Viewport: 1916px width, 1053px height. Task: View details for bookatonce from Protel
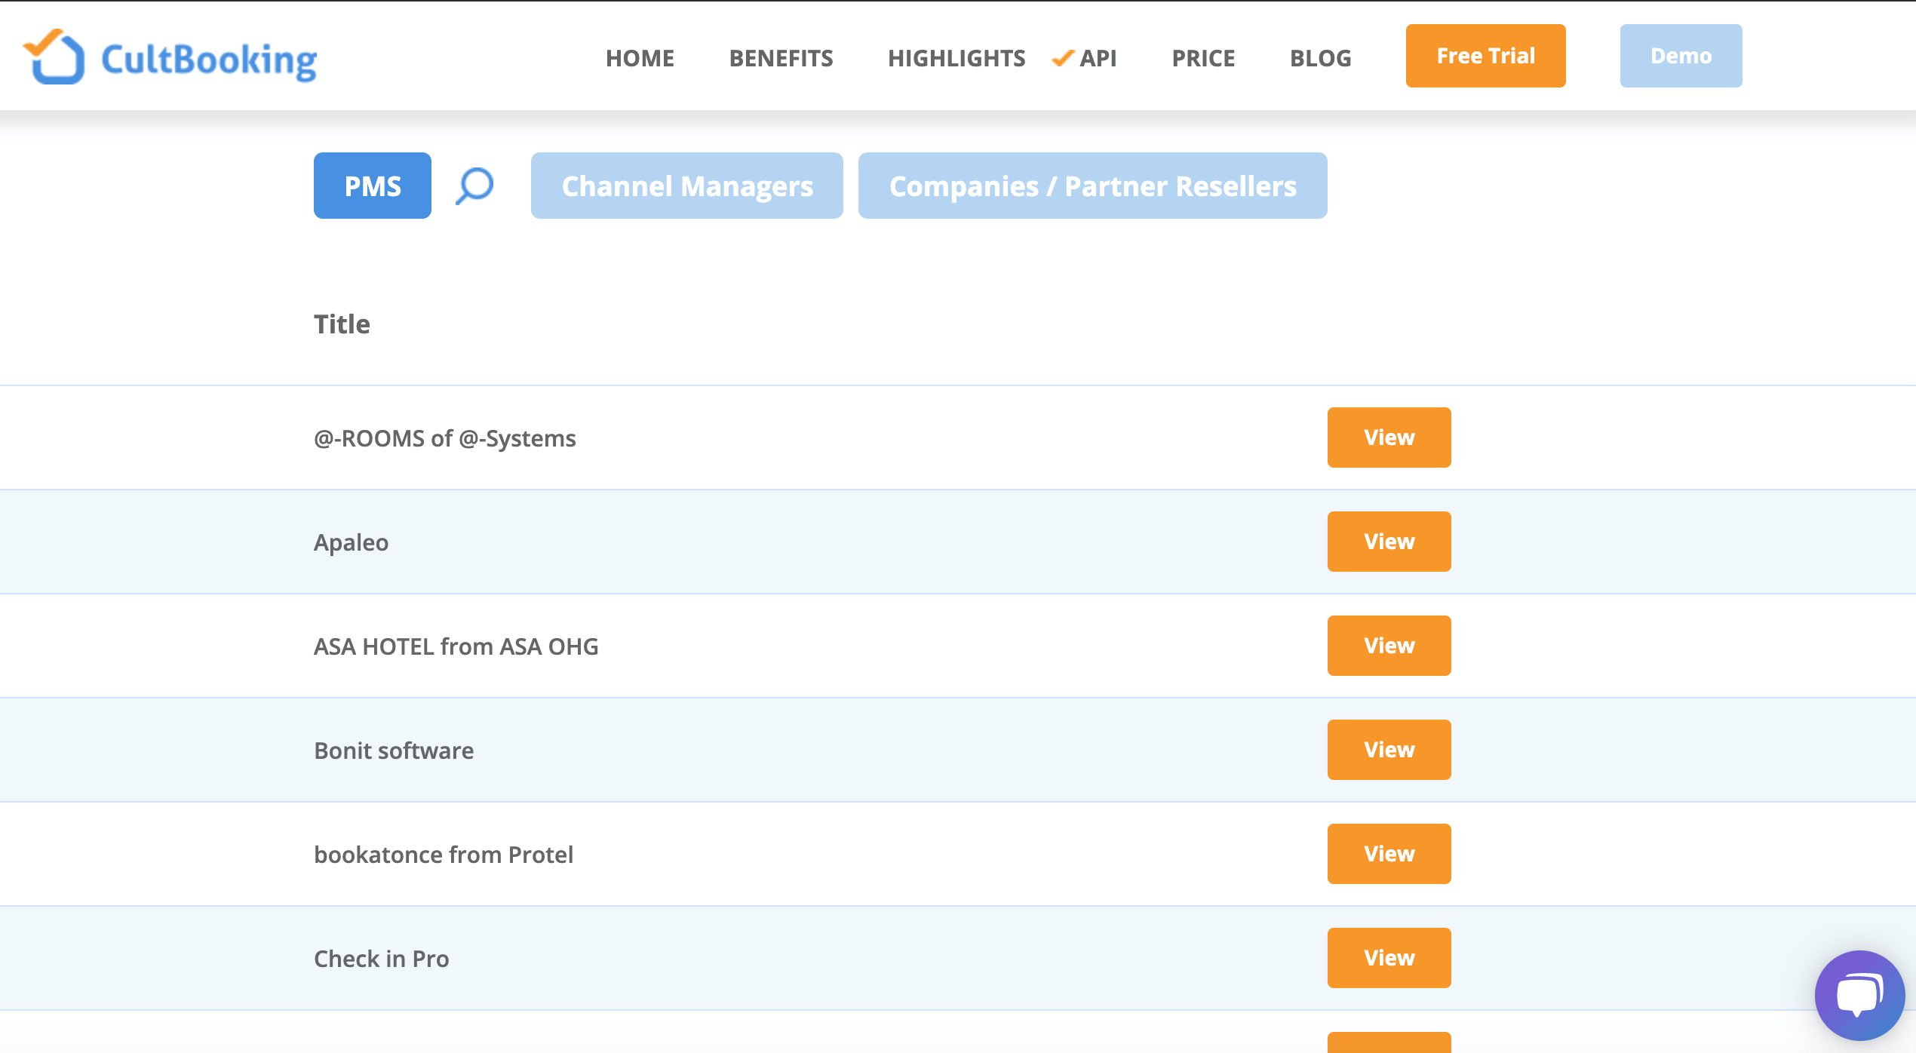point(1389,853)
